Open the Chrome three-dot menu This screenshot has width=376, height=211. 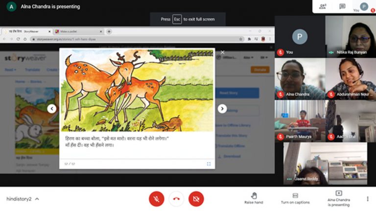click(x=270, y=39)
